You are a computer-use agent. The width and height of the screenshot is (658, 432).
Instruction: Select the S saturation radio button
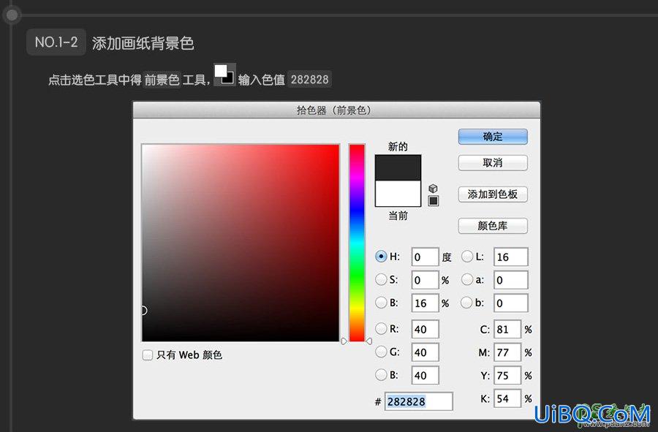pos(381,279)
